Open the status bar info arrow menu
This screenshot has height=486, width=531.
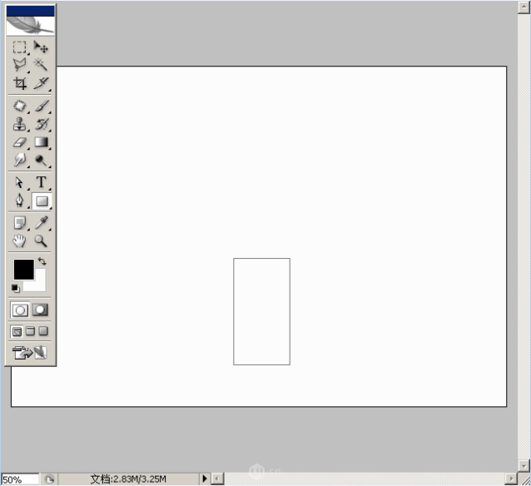(x=205, y=479)
